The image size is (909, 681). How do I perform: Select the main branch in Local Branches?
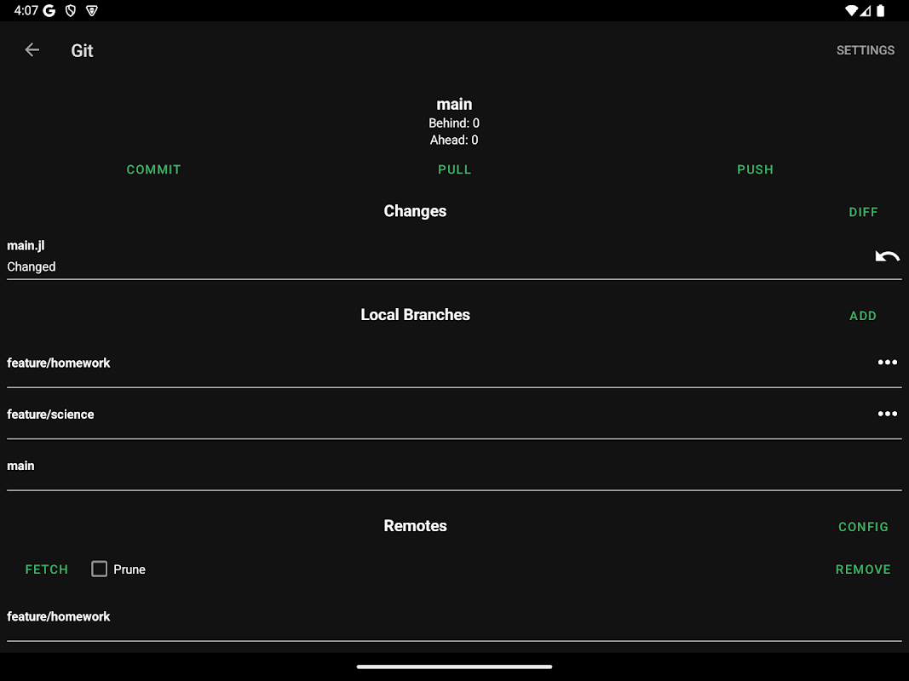coord(455,466)
